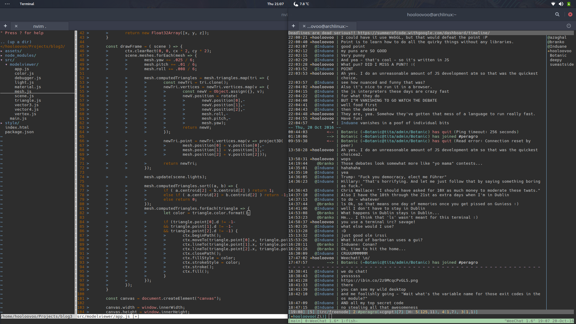Open color.js in file tree
The width and height of the screenshot is (576, 324).
coord(24,73)
